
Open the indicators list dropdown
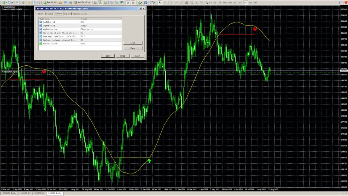coord(140,3)
